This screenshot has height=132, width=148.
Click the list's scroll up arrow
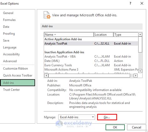tap(140, 35)
